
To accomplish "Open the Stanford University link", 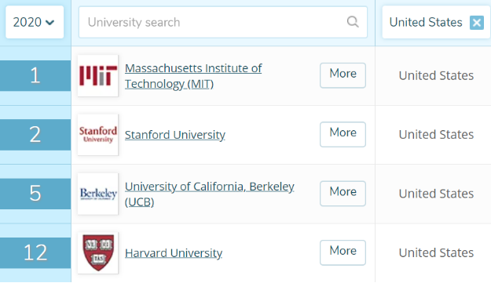I will pyautogui.click(x=175, y=135).
